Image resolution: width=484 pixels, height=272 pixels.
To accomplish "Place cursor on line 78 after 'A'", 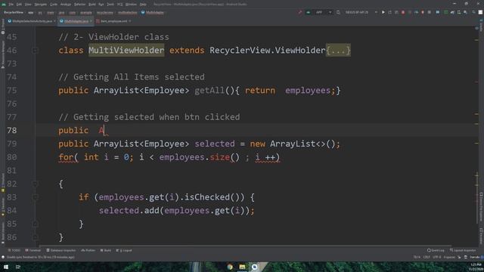I will coord(105,131).
